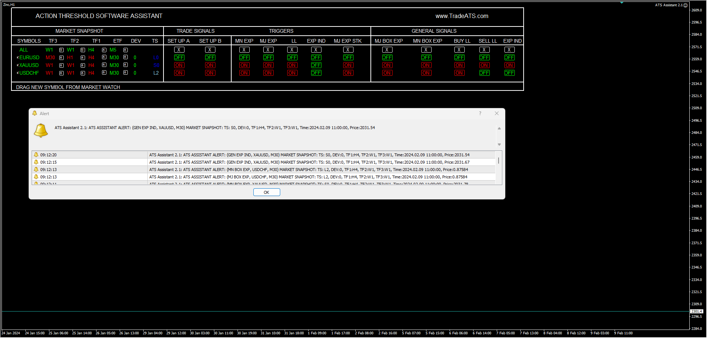This screenshot has height=338, width=707.
Task: Toggle USDCHF MJ EXP STK ON button
Action: 348,73
